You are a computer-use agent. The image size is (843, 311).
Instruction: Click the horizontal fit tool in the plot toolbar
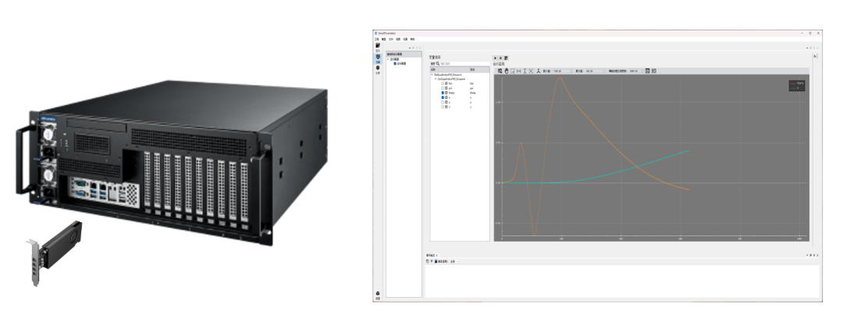(519, 71)
